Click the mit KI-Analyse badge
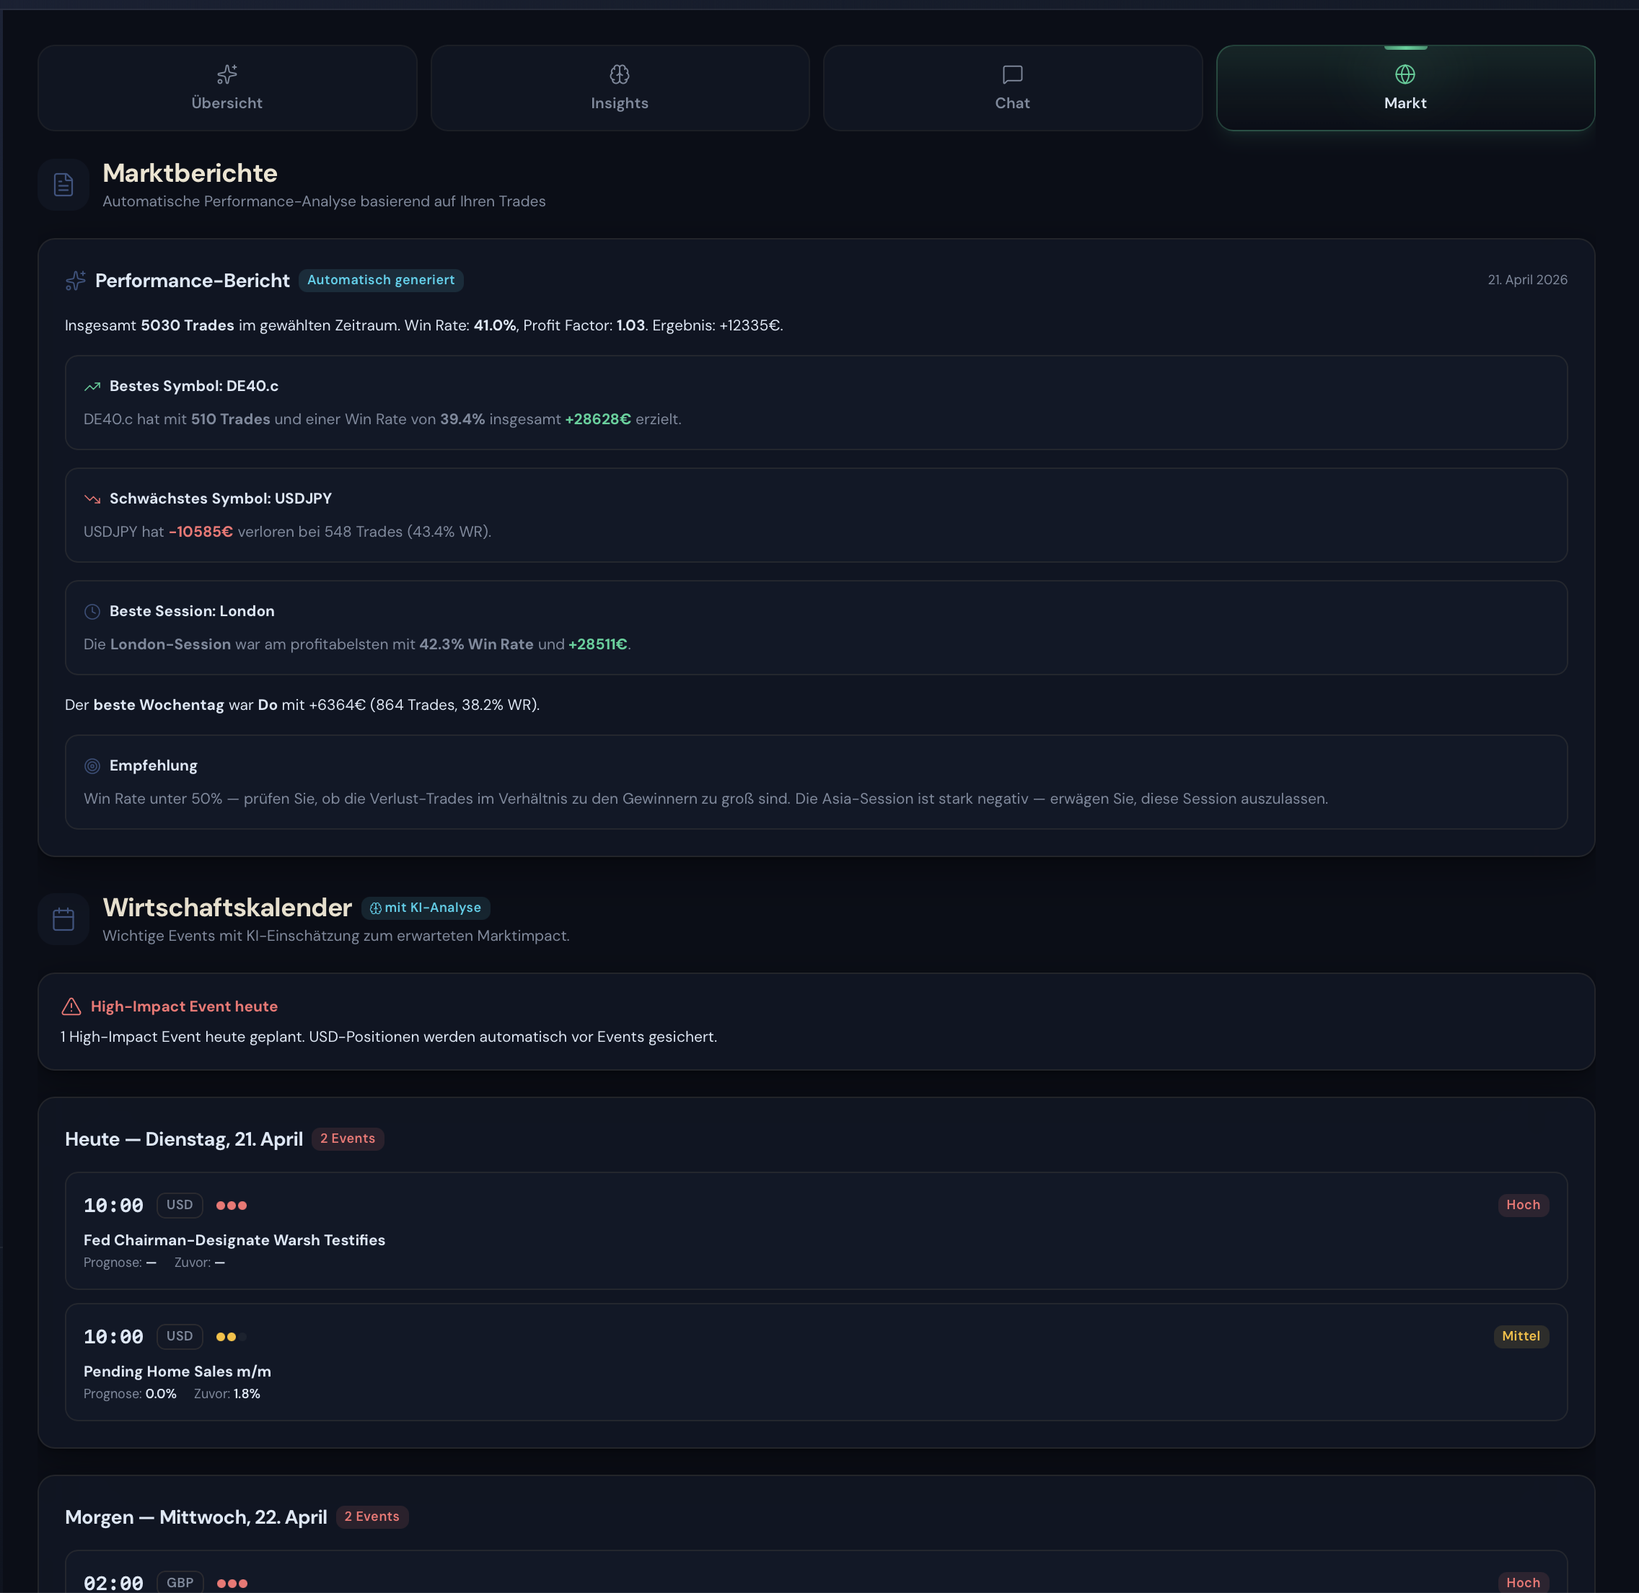Viewport: 1639px width, 1593px height. [x=426, y=907]
